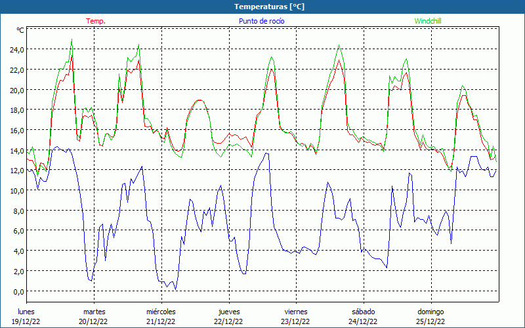This screenshot has width=525, height=328.
Task: Select the red 'Temp.' legend label
Action: 96,21
